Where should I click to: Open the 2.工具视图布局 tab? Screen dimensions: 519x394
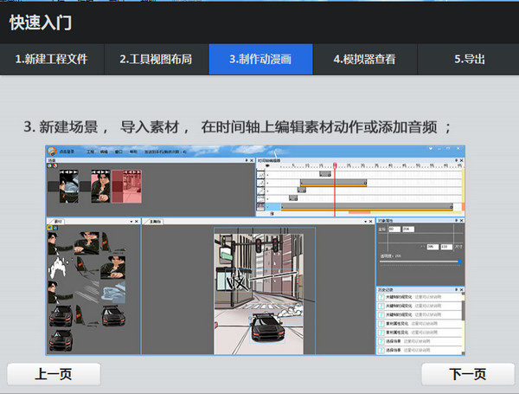click(x=156, y=60)
